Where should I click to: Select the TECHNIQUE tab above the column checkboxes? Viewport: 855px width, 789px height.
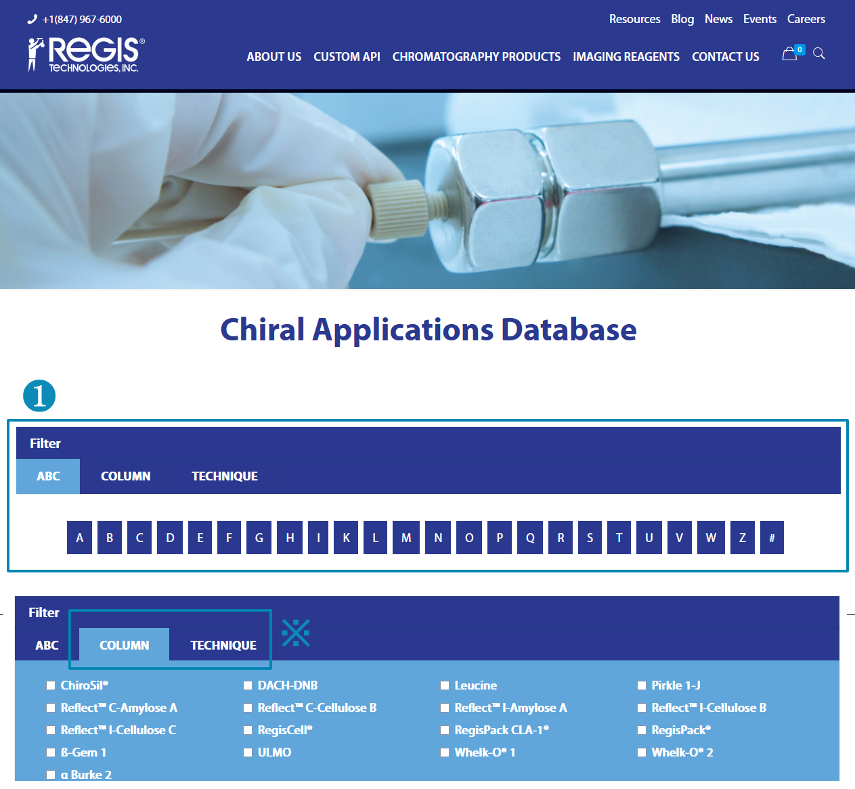click(x=223, y=646)
